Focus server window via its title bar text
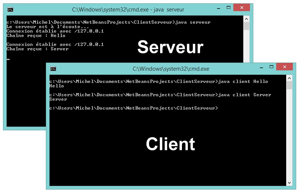 tap(128, 9)
